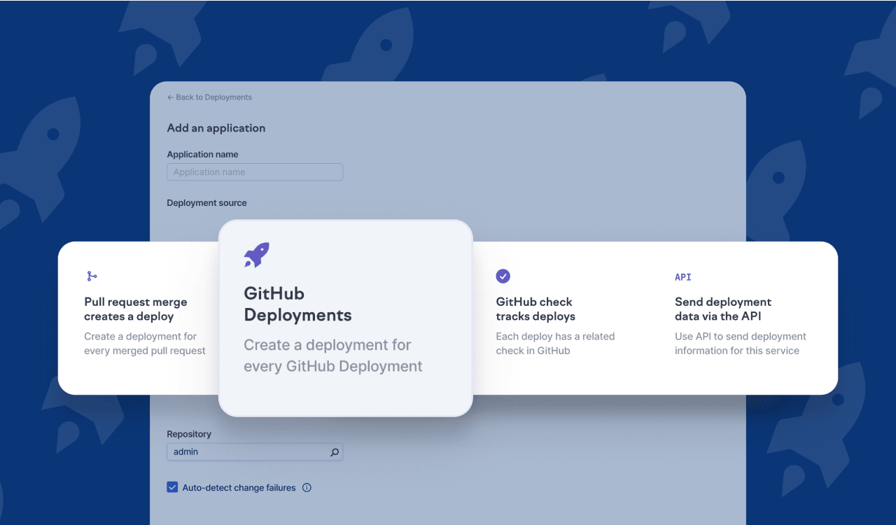The image size is (896, 525).
Task: Pick 'GitHub check tracks deploys' option title
Action: point(535,309)
